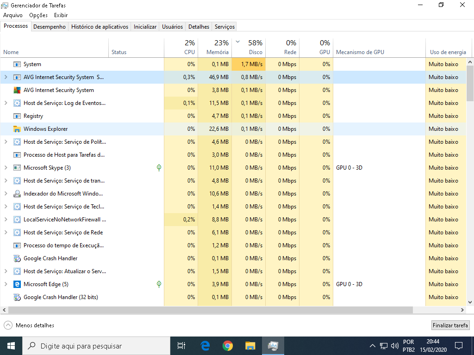Viewport: 474px width, 355px height.
Task: Switch to the Serviços tab
Action: coord(225,26)
